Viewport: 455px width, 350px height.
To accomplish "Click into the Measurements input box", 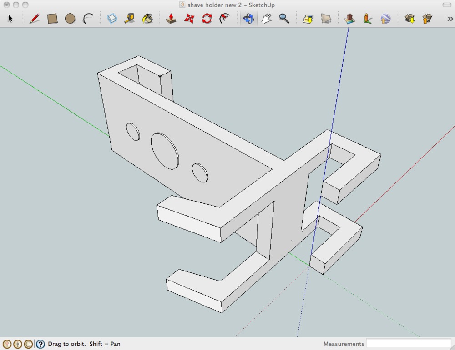I will (408, 344).
